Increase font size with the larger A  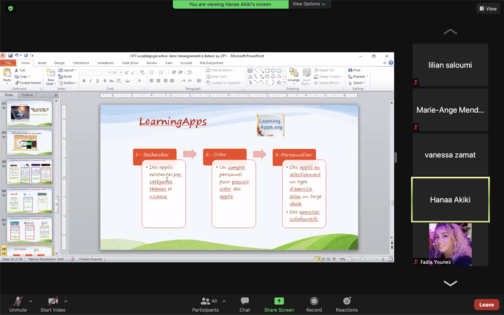coord(127,72)
